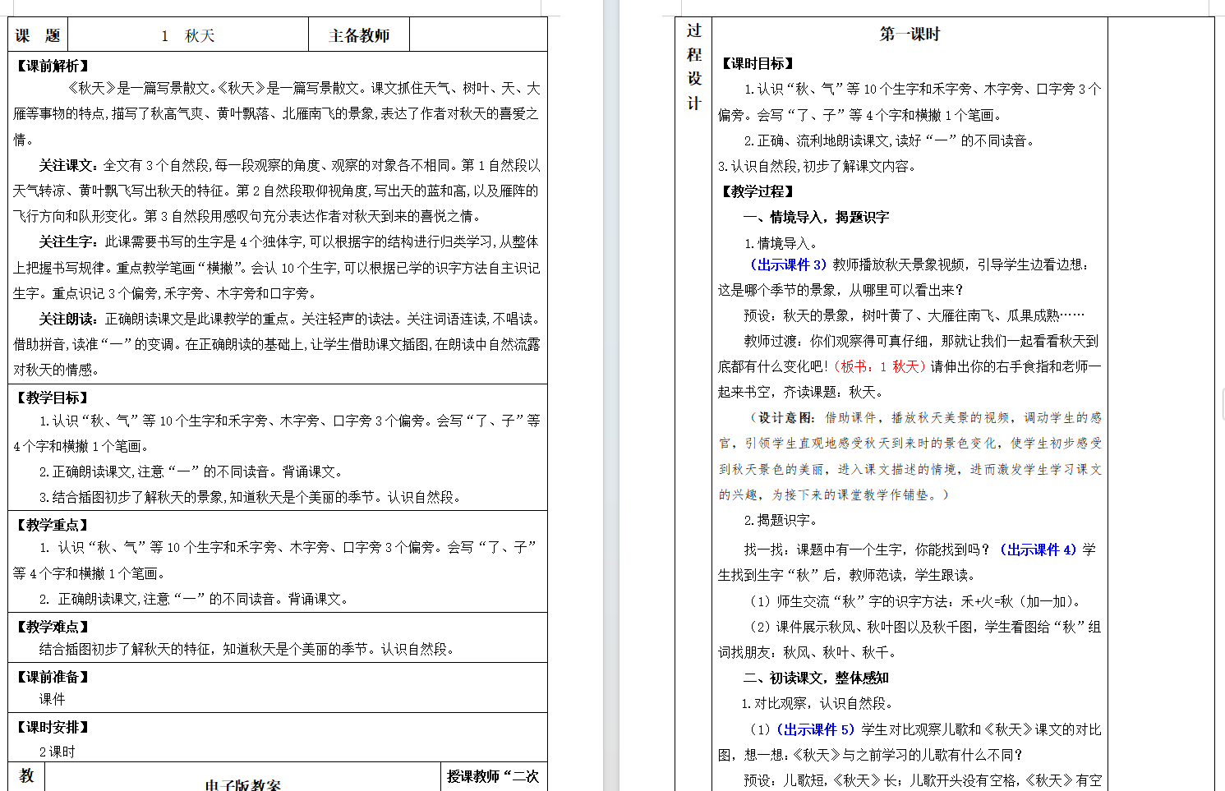
Task: Click the blue text "(出示课件 5)"
Action: [815, 729]
